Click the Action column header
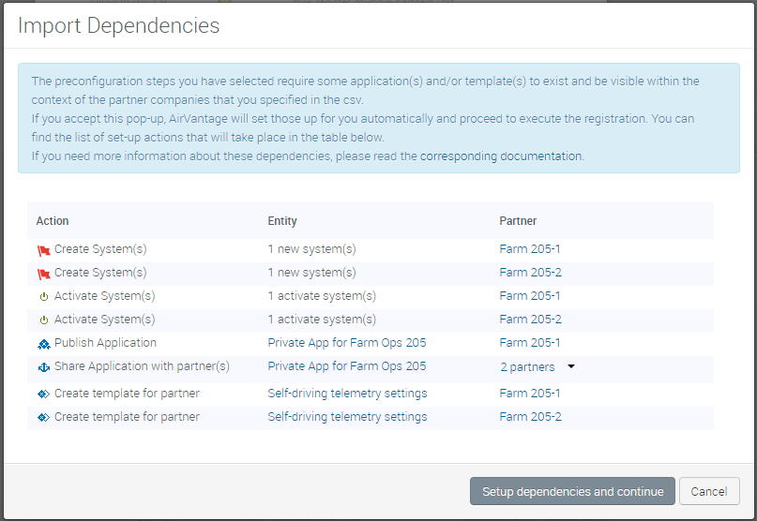 coord(53,221)
